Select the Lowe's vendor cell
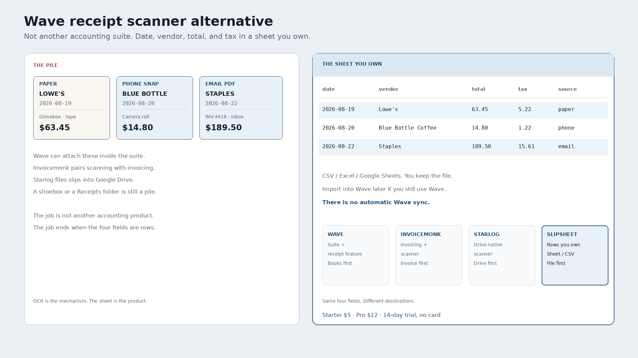 388,109
